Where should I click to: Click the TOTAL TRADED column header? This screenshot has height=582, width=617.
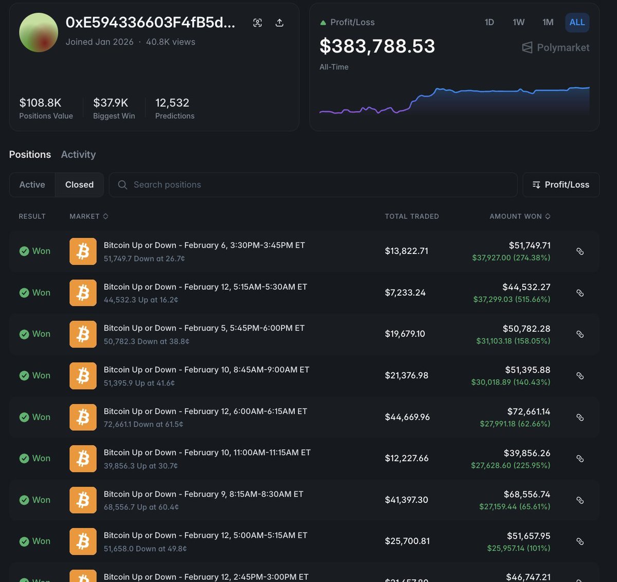coord(412,216)
